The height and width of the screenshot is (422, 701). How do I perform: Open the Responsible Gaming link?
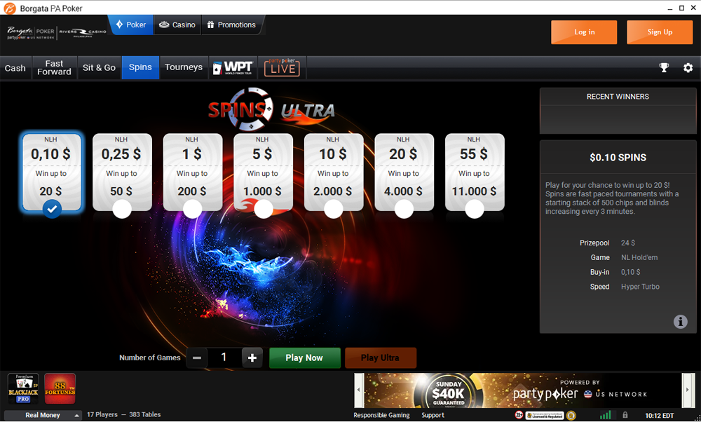pos(381,415)
